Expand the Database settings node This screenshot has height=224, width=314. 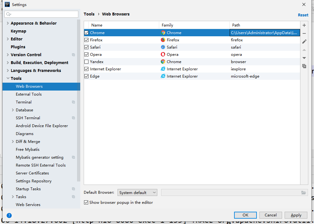point(12,110)
